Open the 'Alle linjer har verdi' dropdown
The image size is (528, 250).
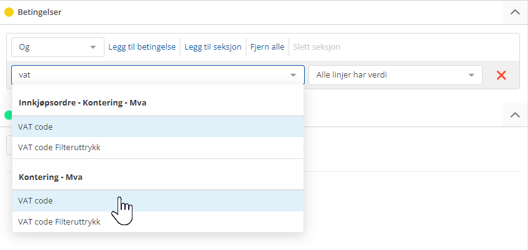[x=395, y=75]
